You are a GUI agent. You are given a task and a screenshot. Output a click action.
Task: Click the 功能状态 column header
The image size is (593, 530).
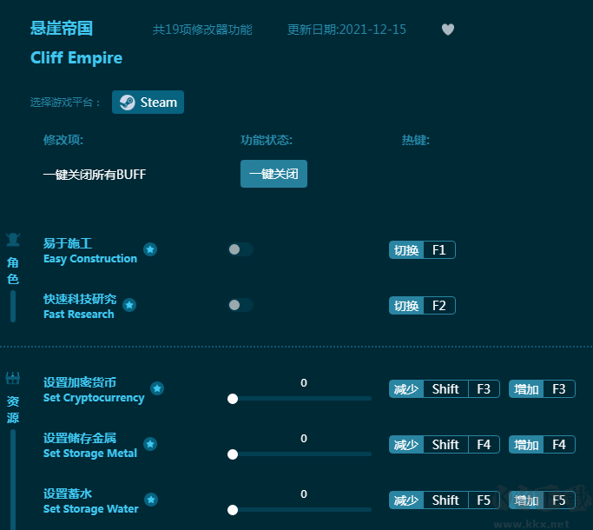click(x=267, y=140)
